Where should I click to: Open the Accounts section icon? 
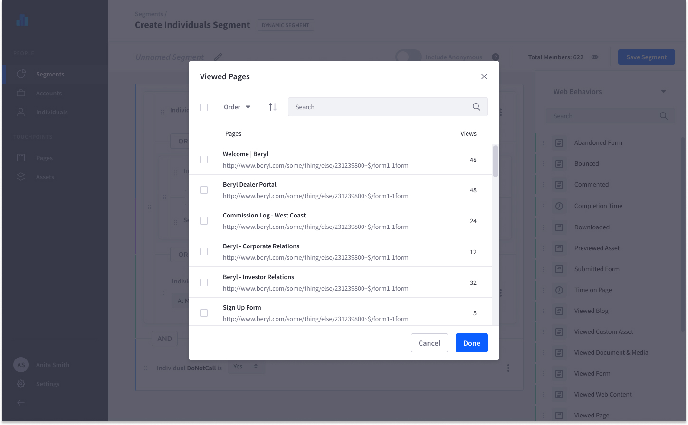(x=20, y=93)
